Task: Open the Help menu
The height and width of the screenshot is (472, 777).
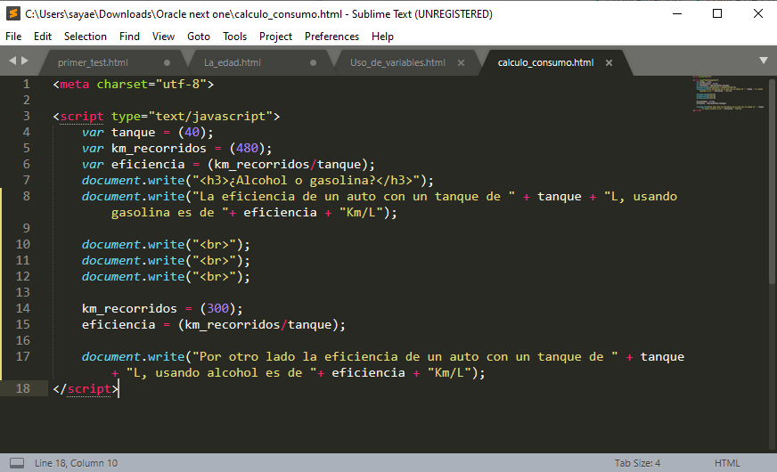Action: coord(382,37)
